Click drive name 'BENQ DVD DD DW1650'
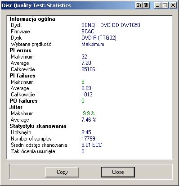The height and width of the screenshot is (186, 179). [111, 25]
